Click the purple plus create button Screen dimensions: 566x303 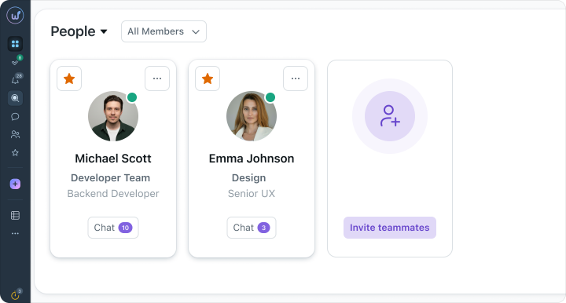click(x=15, y=184)
